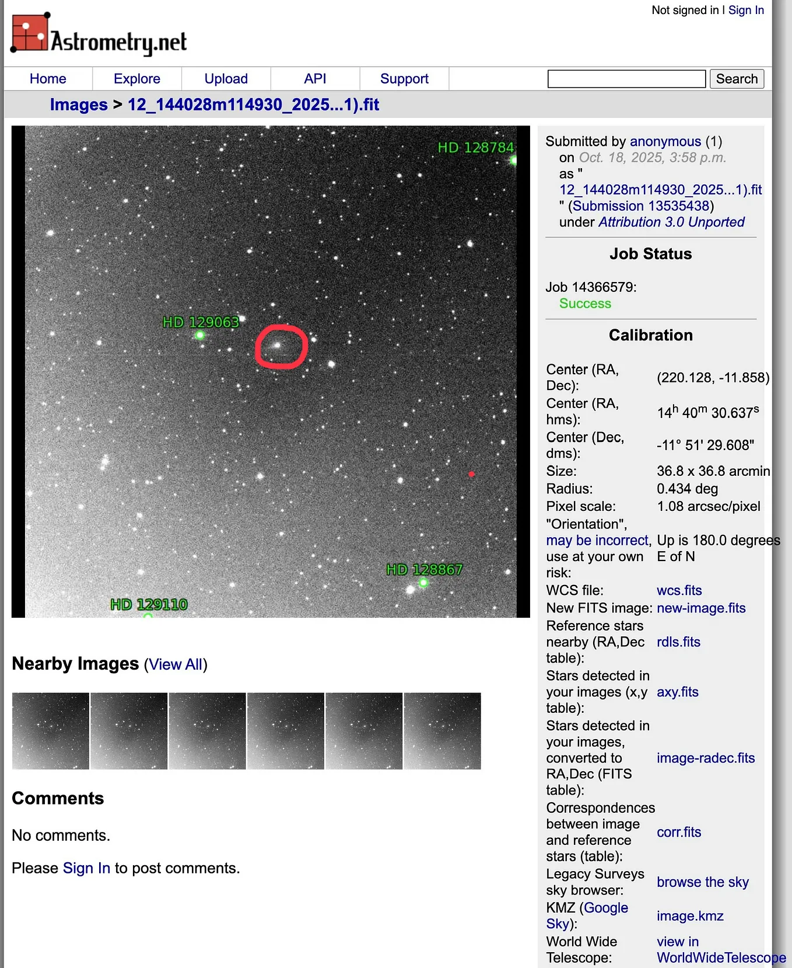Select the center value (220.128, -11.858)
Viewport: 792px width, 968px height.
[713, 378]
